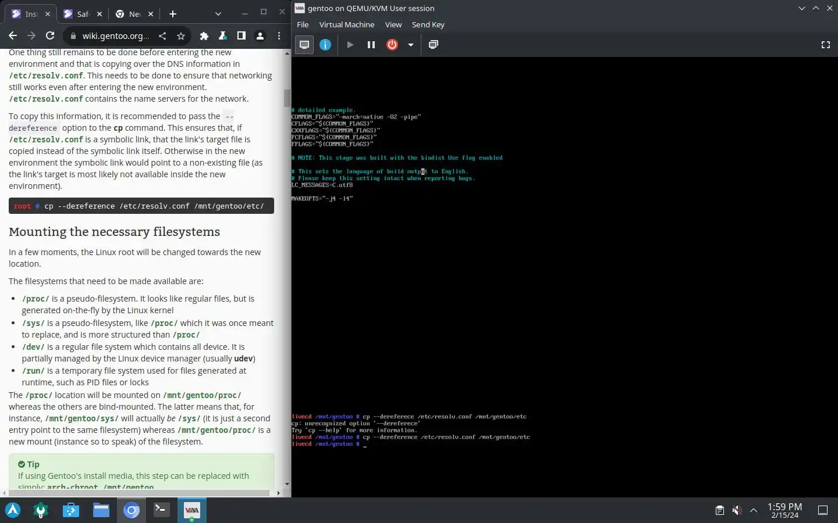The image size is (838, 523).
Task: Expand Chrome tab search chevron
Action: [x=218, y=14]
